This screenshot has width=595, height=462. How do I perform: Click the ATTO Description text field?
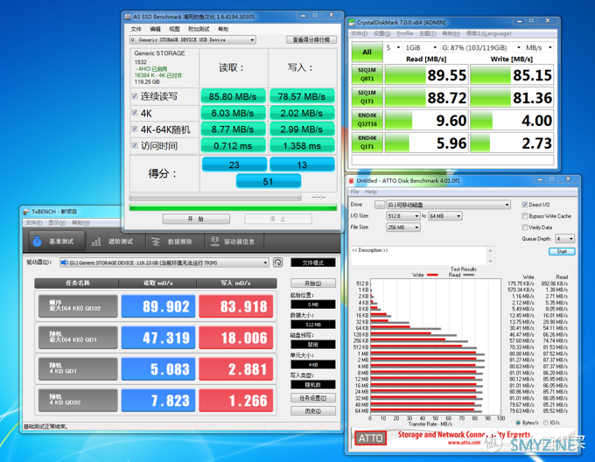[419, 255]
